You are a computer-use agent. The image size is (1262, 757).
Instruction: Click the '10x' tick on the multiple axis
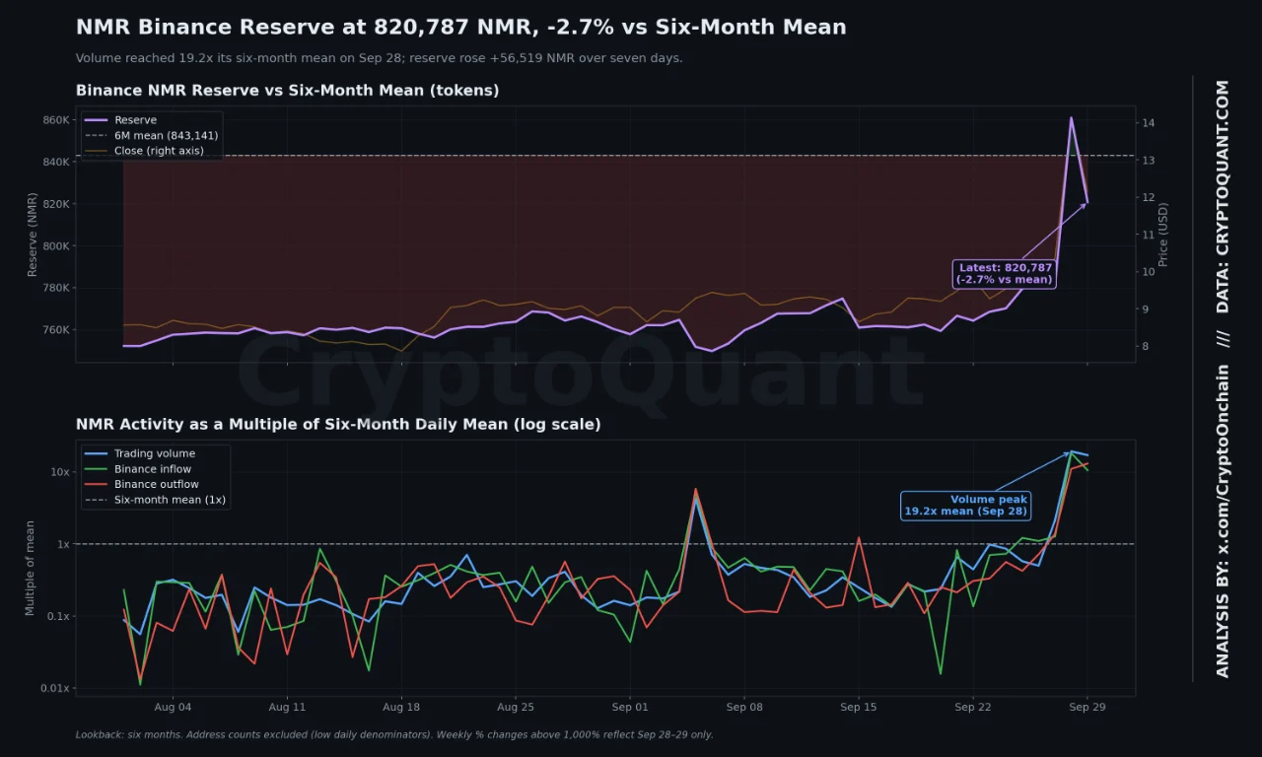coord(60,472)
